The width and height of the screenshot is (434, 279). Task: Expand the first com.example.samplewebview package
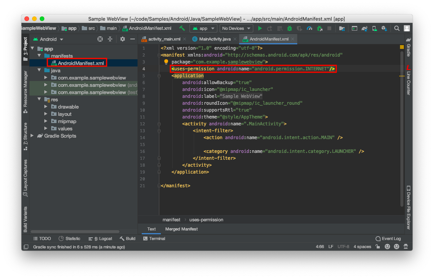coord(46,78)
